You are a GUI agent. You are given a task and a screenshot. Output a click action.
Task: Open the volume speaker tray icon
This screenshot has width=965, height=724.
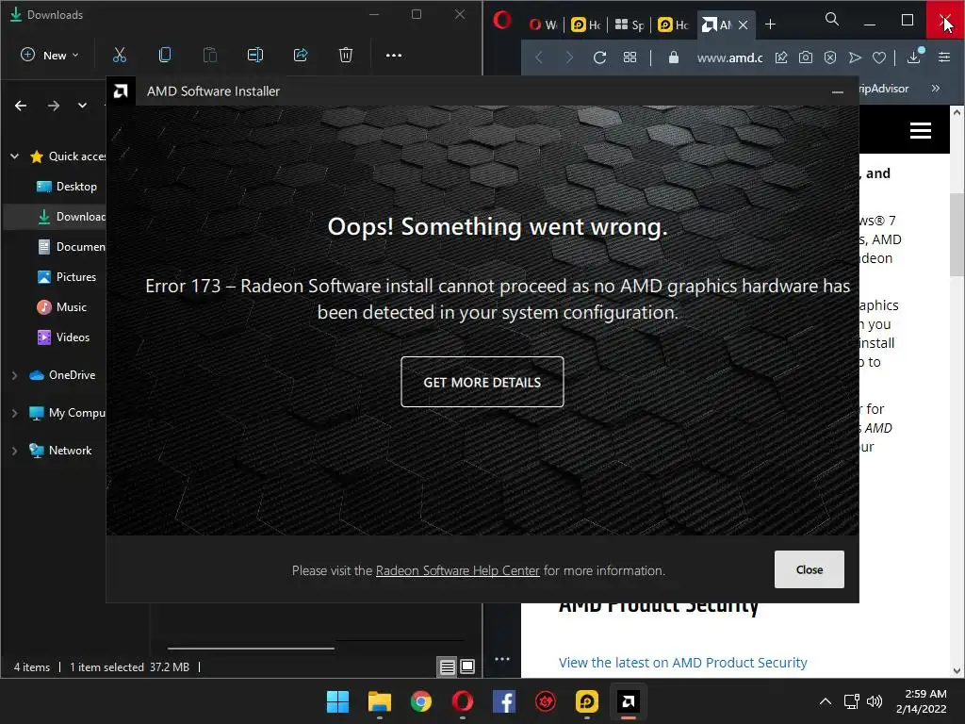(x=875, y=701)
